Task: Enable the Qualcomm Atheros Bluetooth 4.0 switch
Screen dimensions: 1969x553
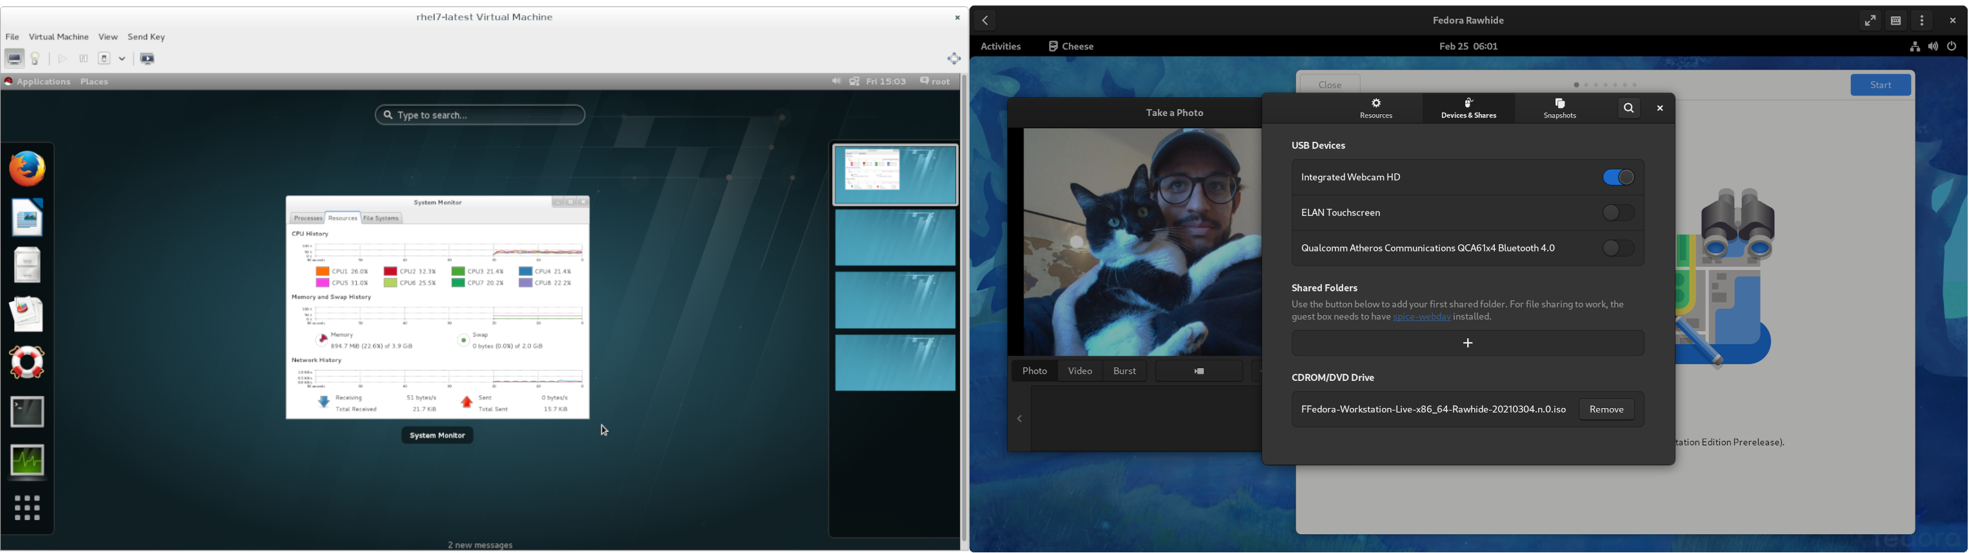Action: (1618, 248)
